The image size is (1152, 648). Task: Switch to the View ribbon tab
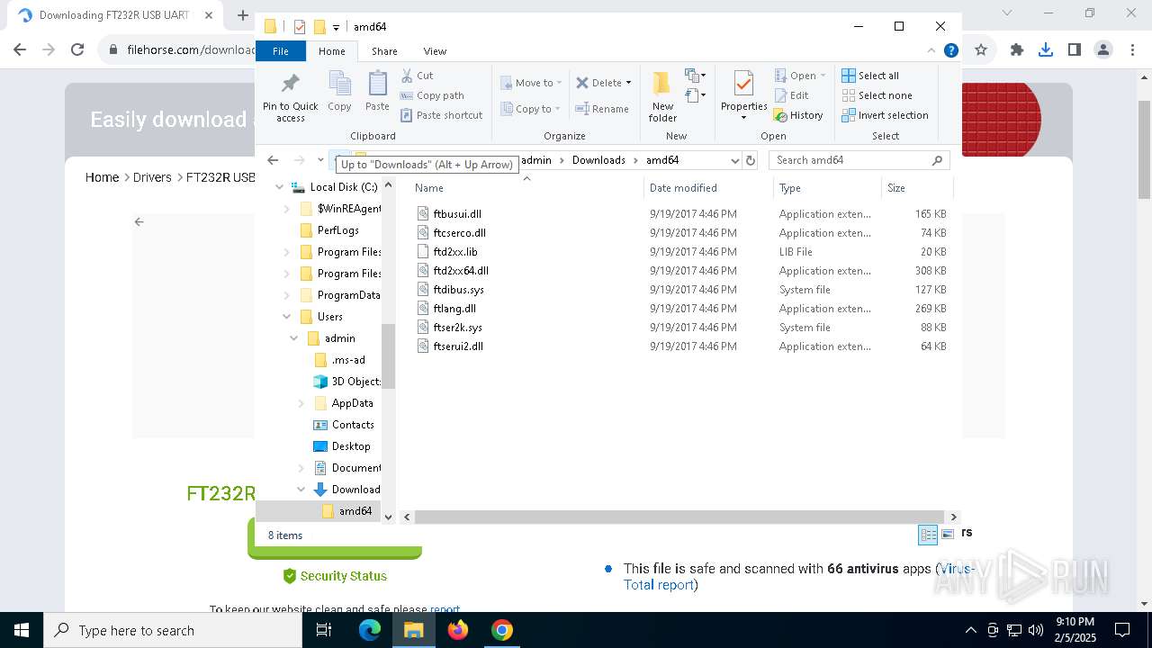(435, 51)
